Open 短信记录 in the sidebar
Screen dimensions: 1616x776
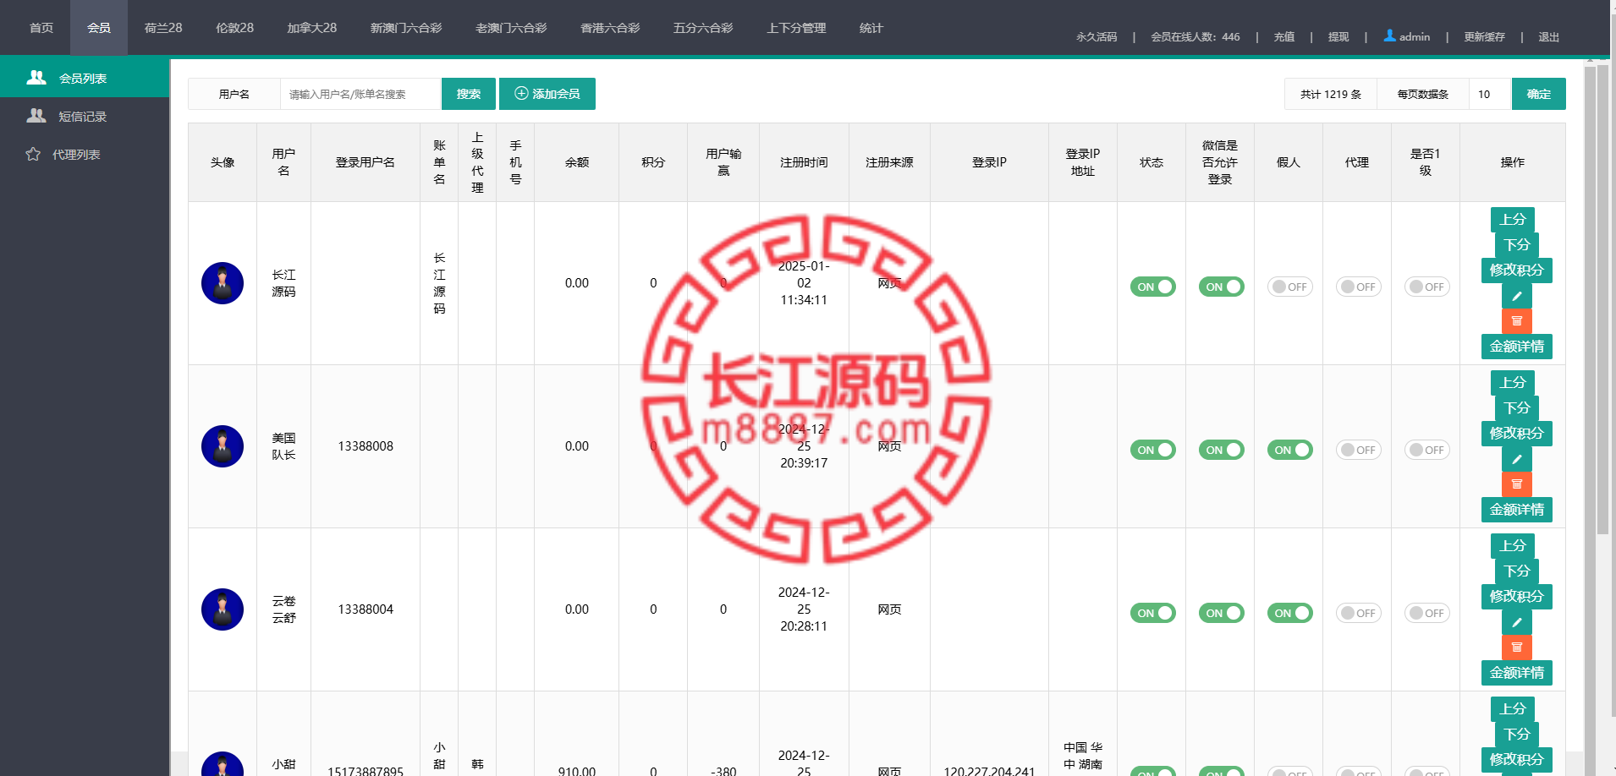pos(85,117)
